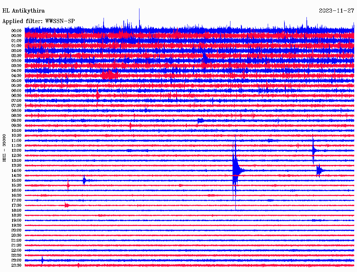357x272 pixels.
Task: Select the 07:30 time row label
Action: coord(16,106)
